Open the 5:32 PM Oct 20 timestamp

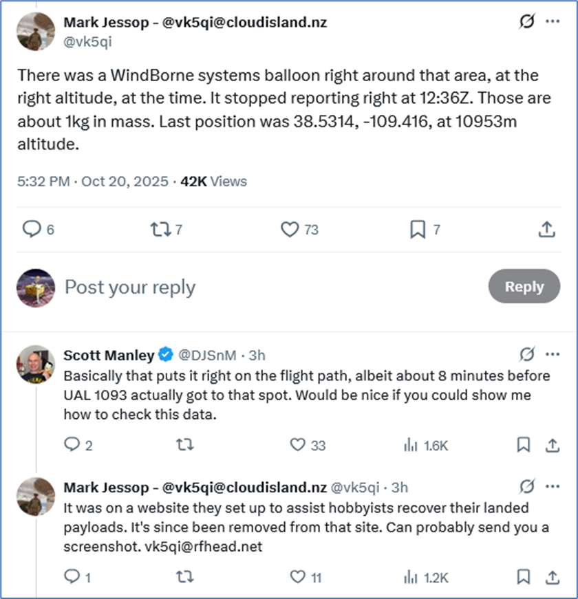[x=93, y=182]
